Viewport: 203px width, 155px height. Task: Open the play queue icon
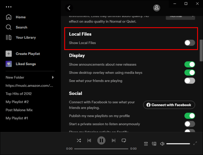tap(146, 144)
